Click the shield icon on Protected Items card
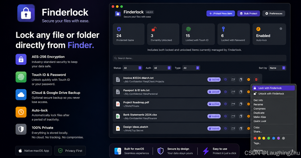The image size is (301, 158). point(119,29)
